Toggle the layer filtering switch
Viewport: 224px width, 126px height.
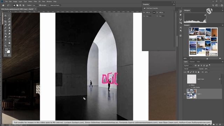click(209, 65)
